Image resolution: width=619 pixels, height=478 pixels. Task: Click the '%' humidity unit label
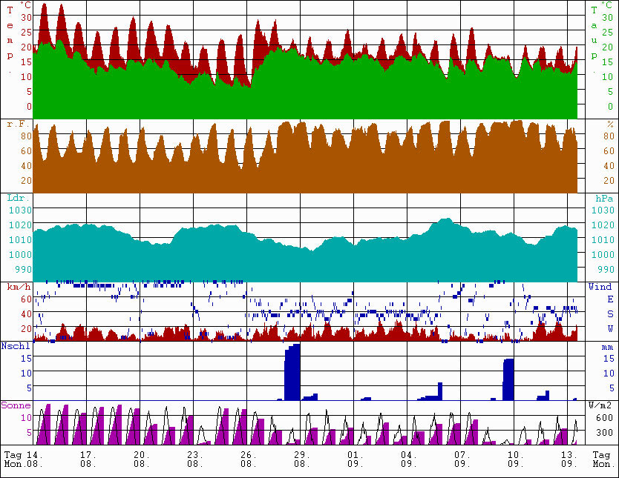coord(610,125)
